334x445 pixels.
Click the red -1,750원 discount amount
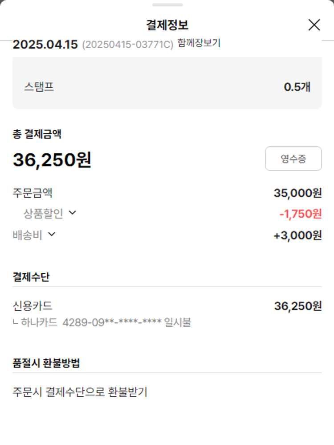[x=300, y=214]
